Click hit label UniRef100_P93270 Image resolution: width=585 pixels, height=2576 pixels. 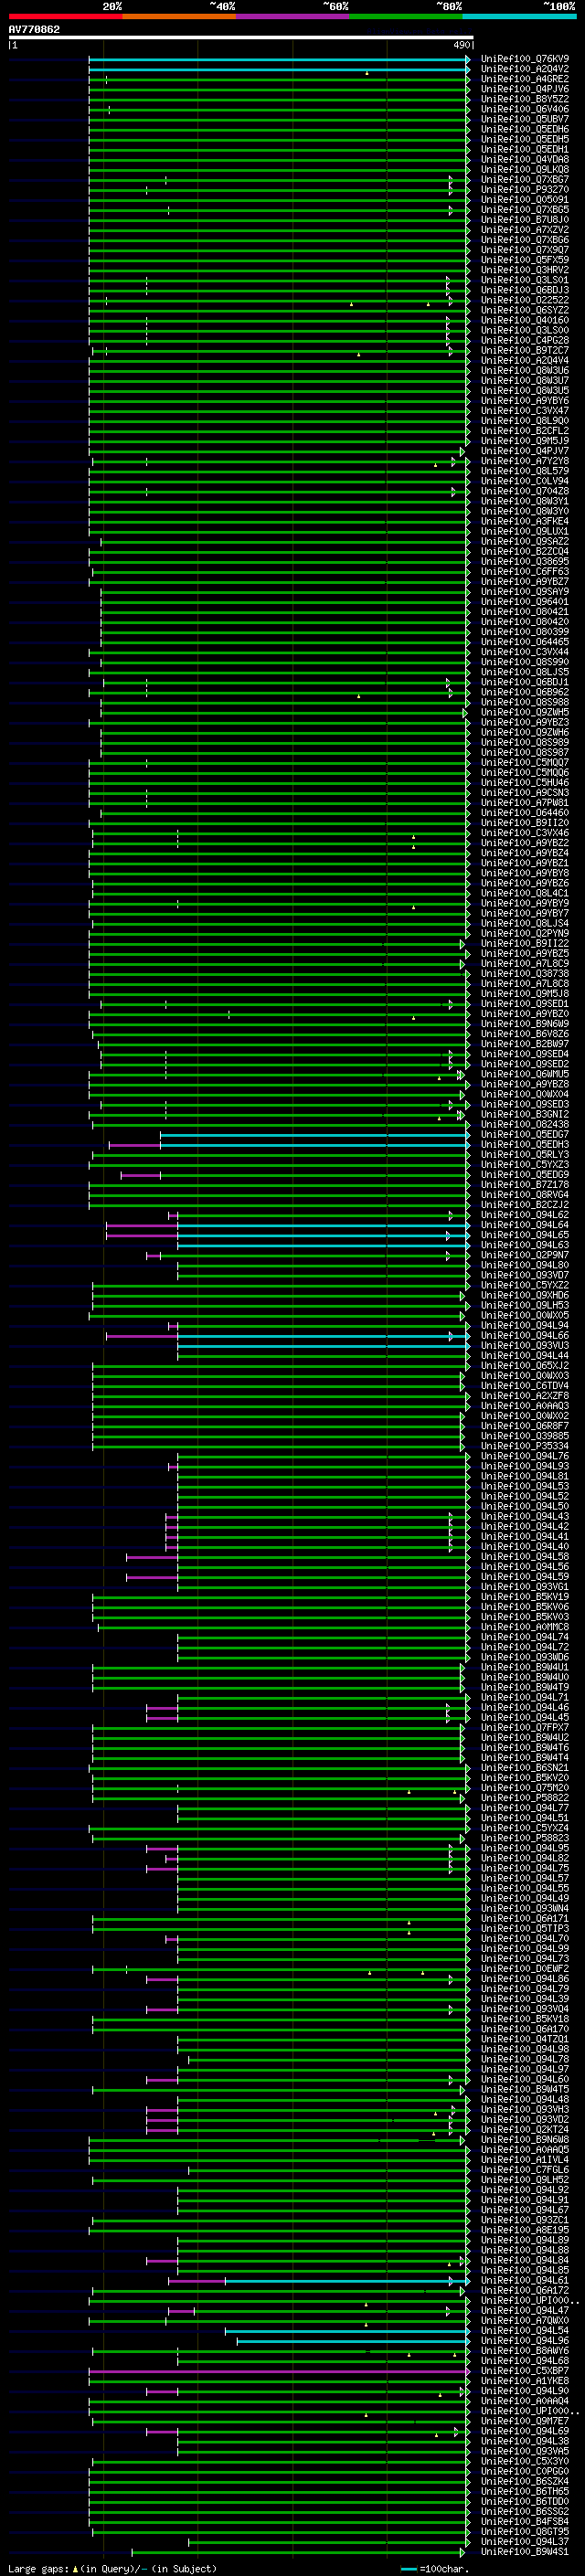tap(525, 190)
